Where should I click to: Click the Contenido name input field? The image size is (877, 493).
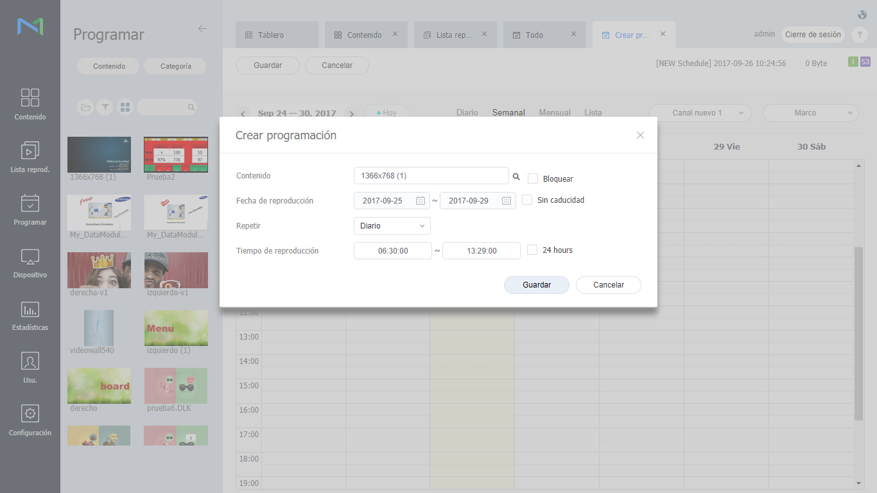coord(431,176)
